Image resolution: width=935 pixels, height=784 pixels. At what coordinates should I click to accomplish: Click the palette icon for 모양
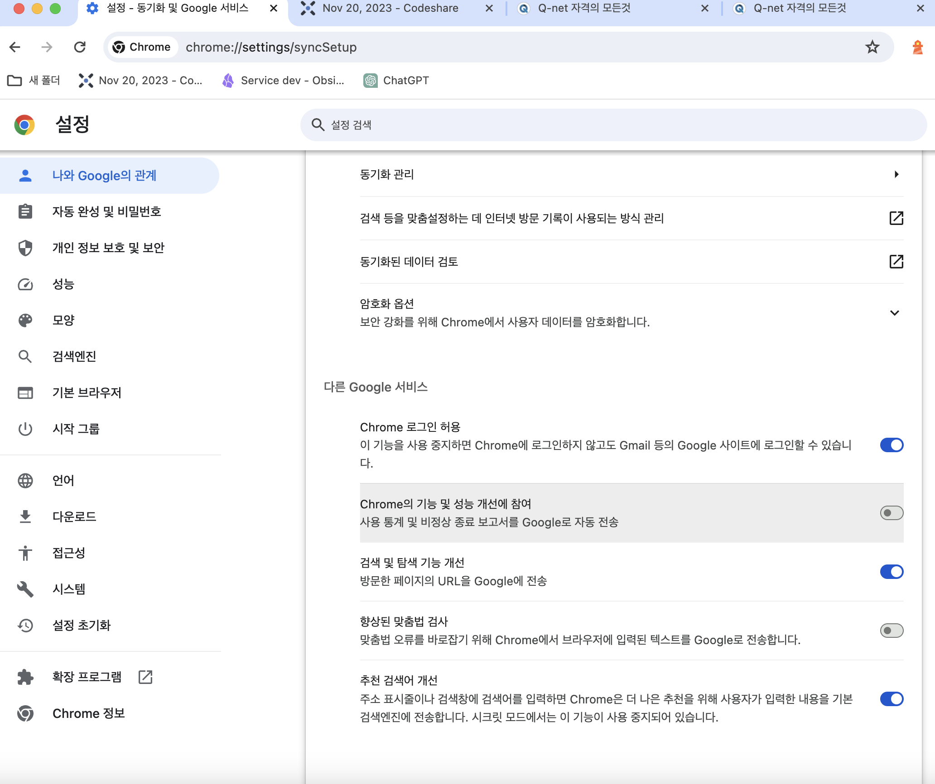click(25, 320)
